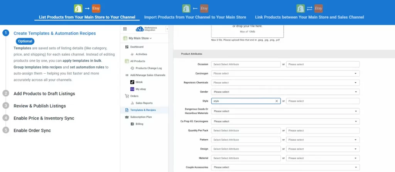395x172 pixels.
Task: Click the Shopify icon above Import Products tab
Action: (186, 8)
